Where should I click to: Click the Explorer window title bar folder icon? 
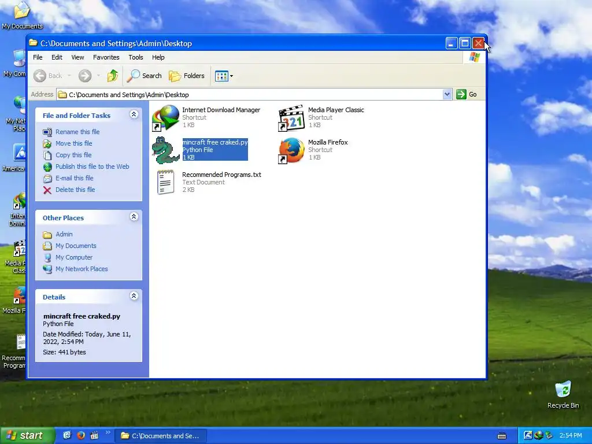33,43
